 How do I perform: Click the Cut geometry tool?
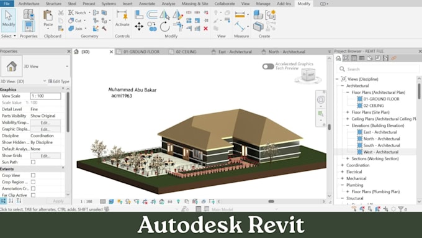pyautogui.click(x=75, y=21)
